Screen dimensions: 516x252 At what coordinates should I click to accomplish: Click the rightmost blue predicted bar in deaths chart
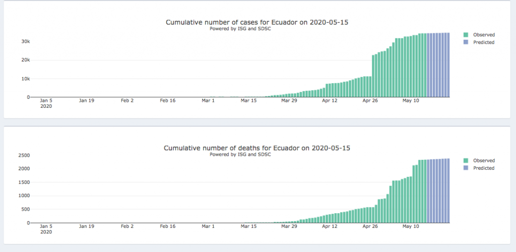[448, 191]
